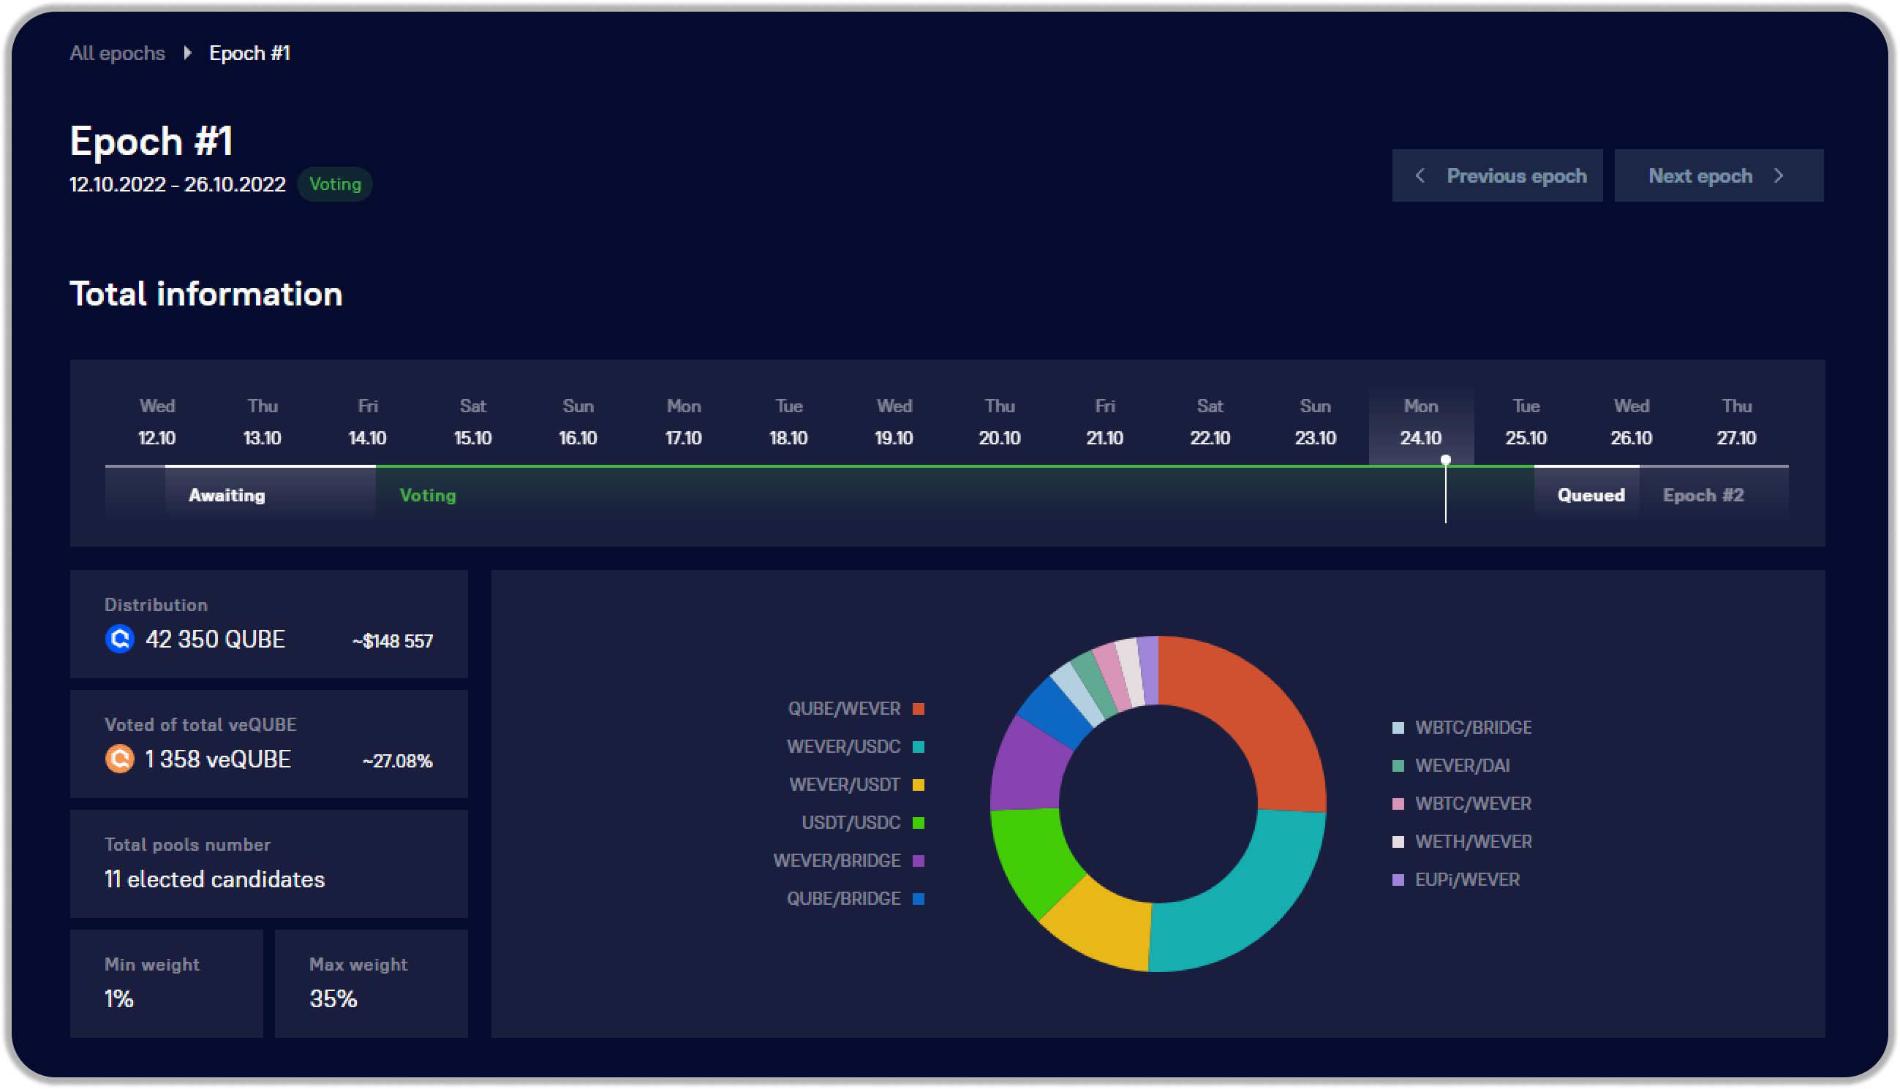The image size is (1900, 1089).
Task: Select Mon 24.10 on the timeline
Action: click(1420, 422)
